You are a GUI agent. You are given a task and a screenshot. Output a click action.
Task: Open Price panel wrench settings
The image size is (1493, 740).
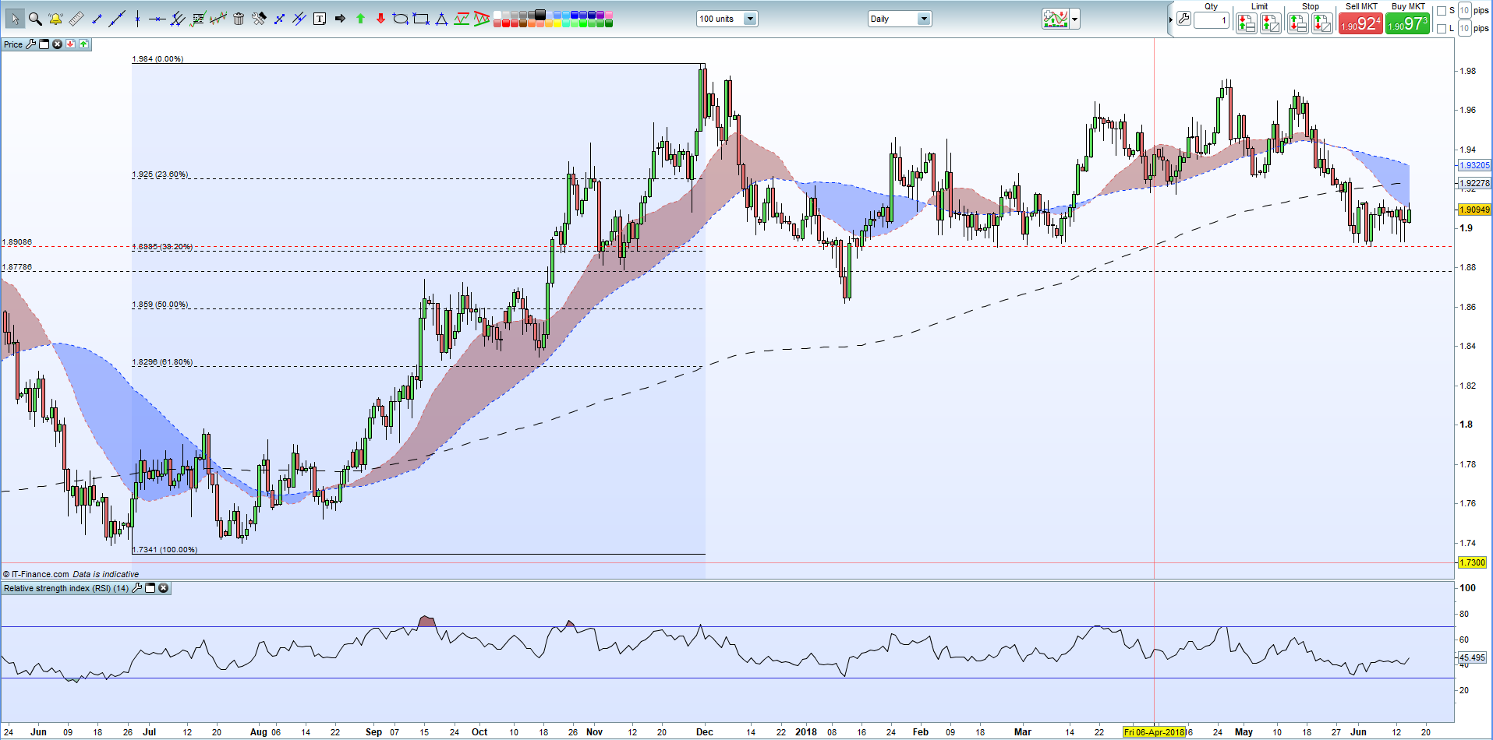point(30,44)
